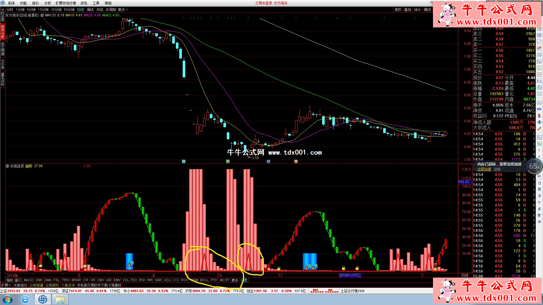Click the blue four-arrow move icon
This screenshot has width=543, height=305.
(539, 122)
